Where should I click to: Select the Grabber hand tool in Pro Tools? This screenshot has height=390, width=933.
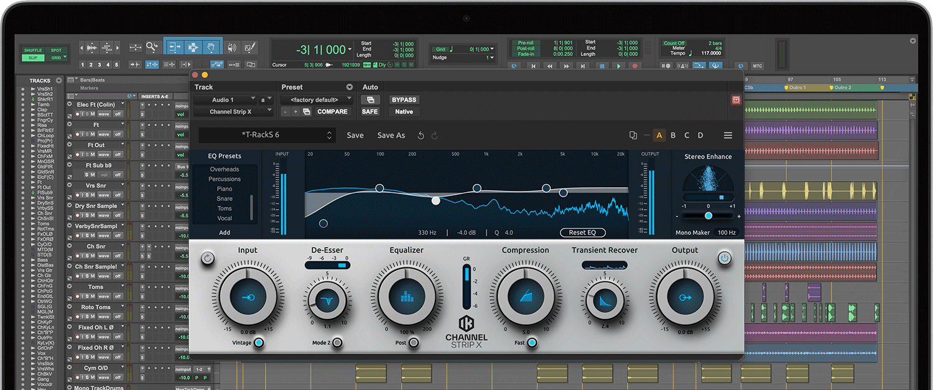(211, 47)
